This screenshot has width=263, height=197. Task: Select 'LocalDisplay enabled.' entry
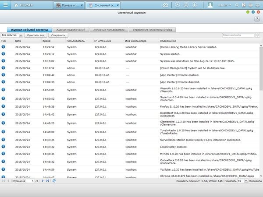(x=130, y=147)
